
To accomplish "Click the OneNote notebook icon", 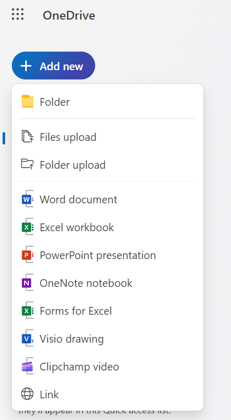I will (x=27, y=283).
